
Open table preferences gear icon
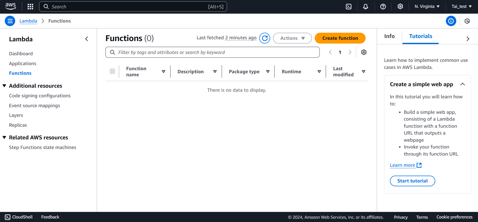tap(364, 52)
